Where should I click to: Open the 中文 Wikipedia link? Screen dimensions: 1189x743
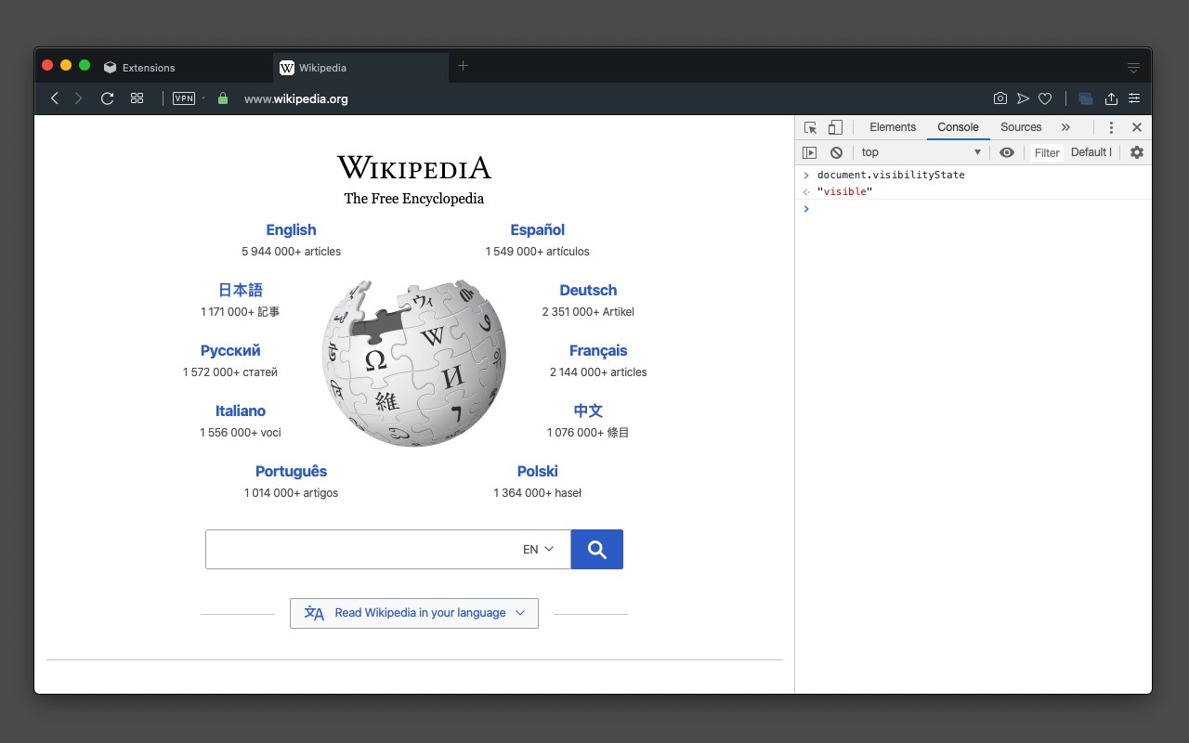pos(588,411)
